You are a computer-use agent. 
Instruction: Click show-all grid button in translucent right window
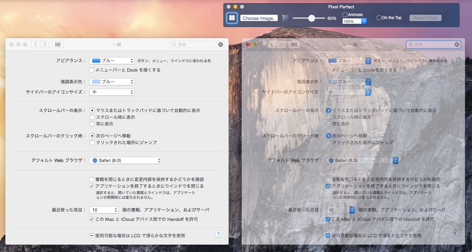click(294, 45)
